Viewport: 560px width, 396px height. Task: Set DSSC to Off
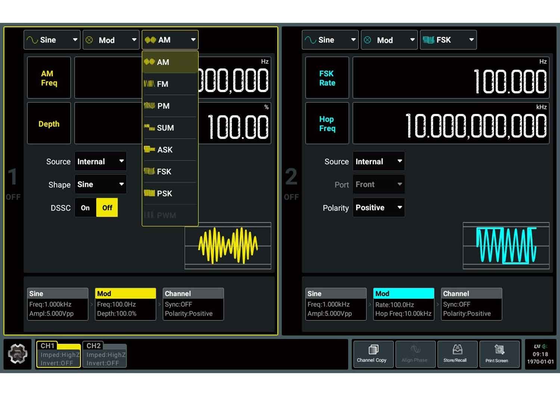(x=107, y=208)
